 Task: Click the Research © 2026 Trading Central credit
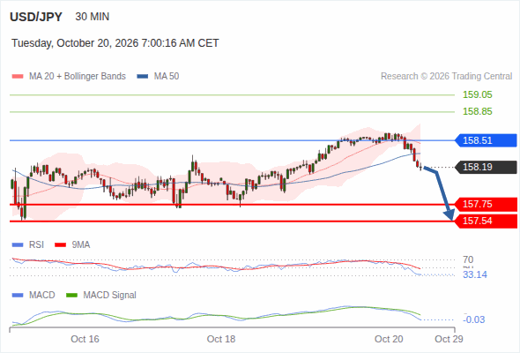[x=446, y=77]
